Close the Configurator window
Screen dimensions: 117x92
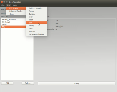[x=2, y=2]
